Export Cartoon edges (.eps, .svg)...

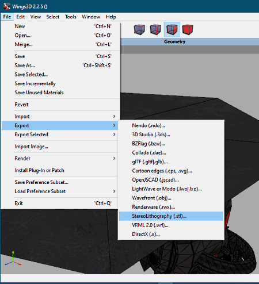[171, 171]
